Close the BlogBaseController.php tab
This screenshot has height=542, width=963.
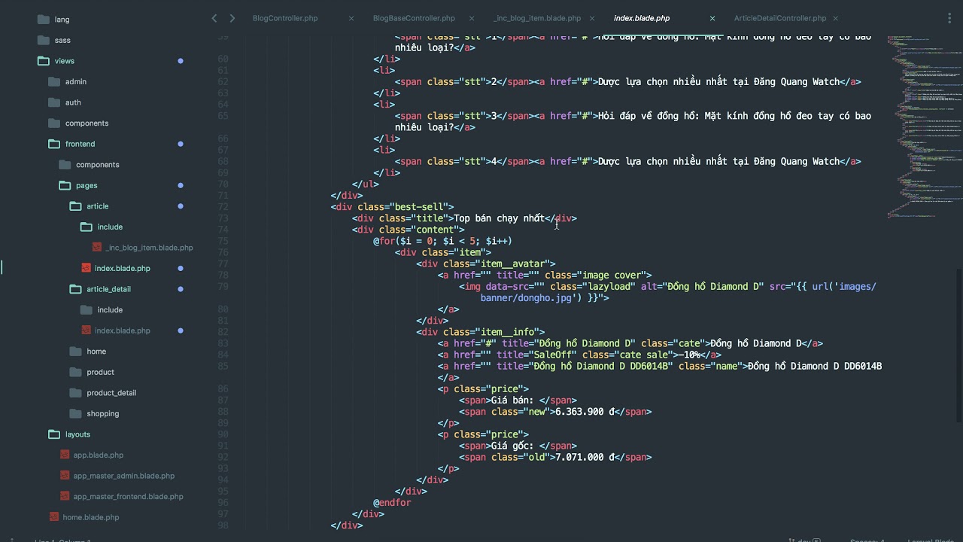(472, 18)
